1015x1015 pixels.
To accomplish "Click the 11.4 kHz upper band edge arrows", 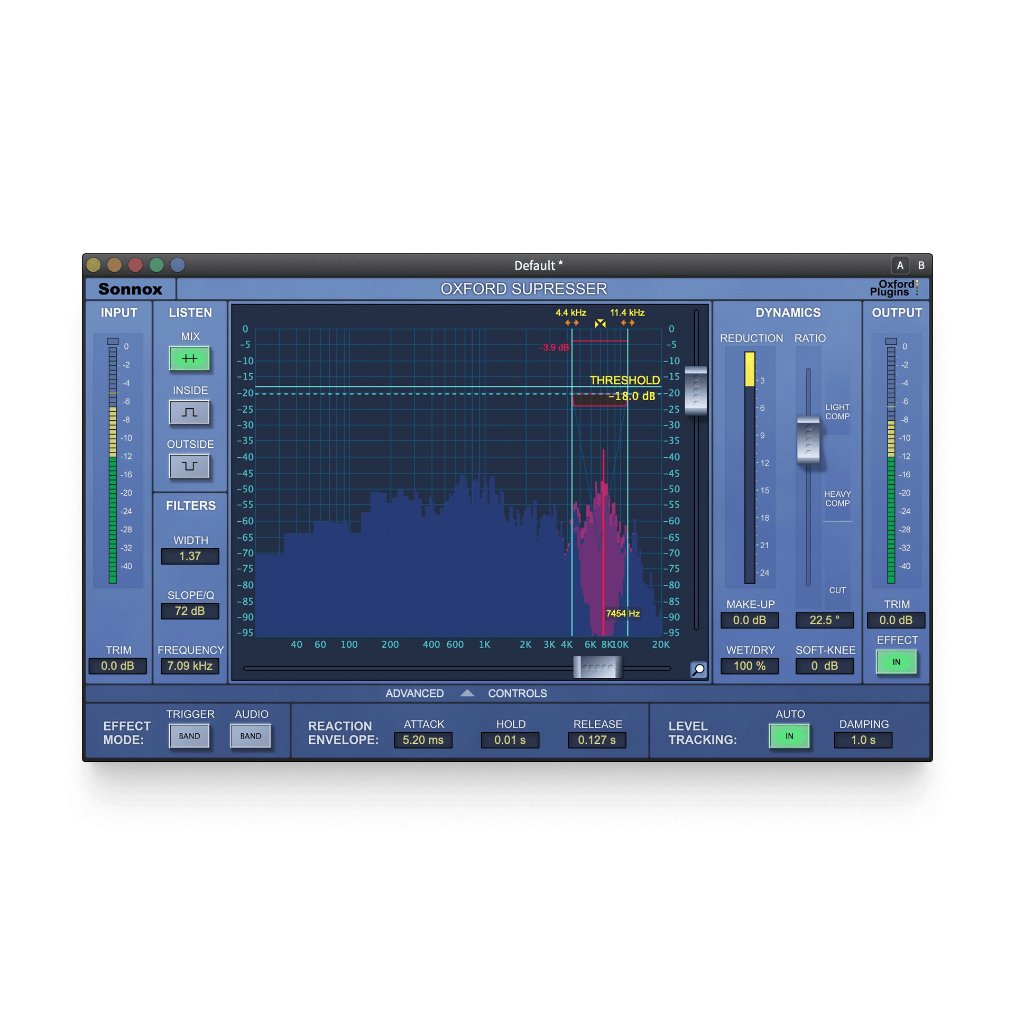I will click(x=628, y=322).
